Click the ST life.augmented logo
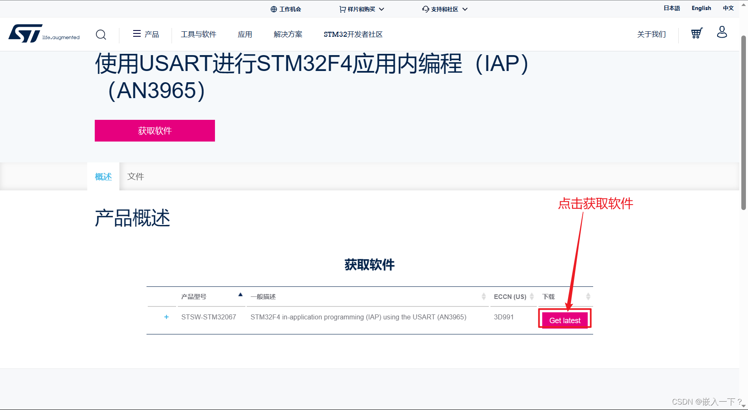 tap(44, 33)
